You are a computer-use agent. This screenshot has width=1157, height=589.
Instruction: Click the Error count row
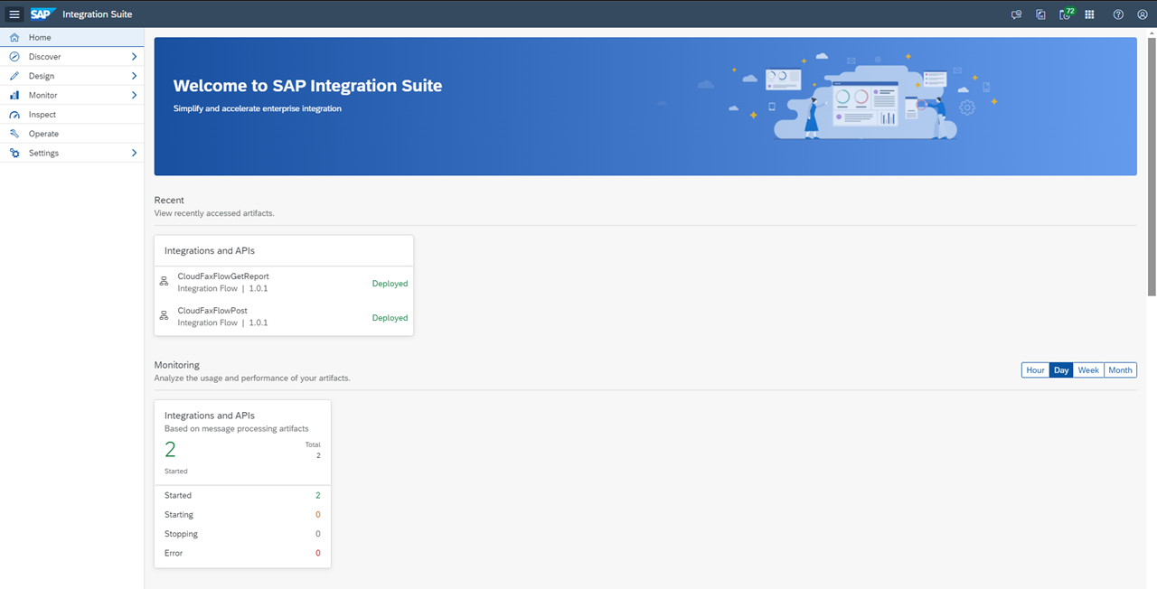(242, 553)
